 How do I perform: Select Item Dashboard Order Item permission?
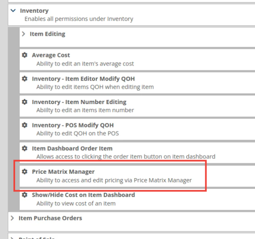click(x=72, y=148)
